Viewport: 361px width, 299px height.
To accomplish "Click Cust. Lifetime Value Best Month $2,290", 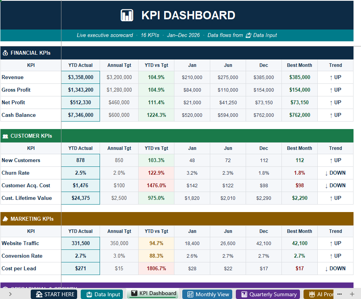I will 300,198.
